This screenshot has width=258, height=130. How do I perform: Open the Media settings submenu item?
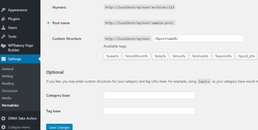tap(7, 98)
